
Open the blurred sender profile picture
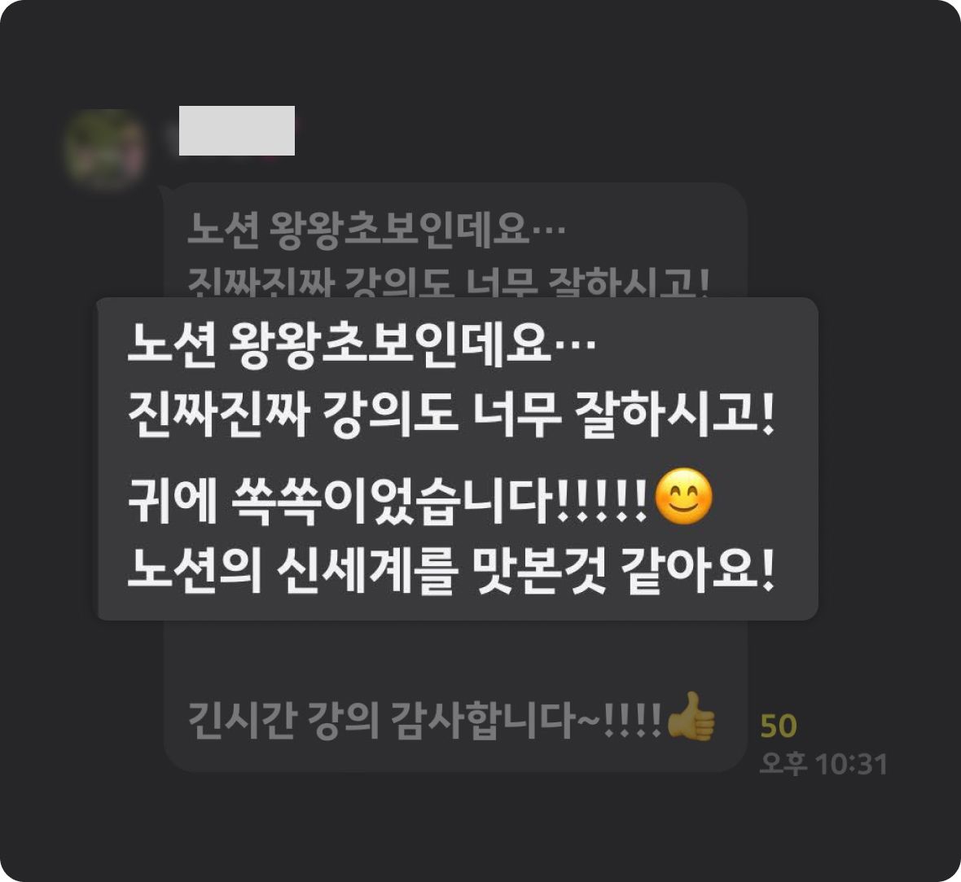click(x=107, y=148)
